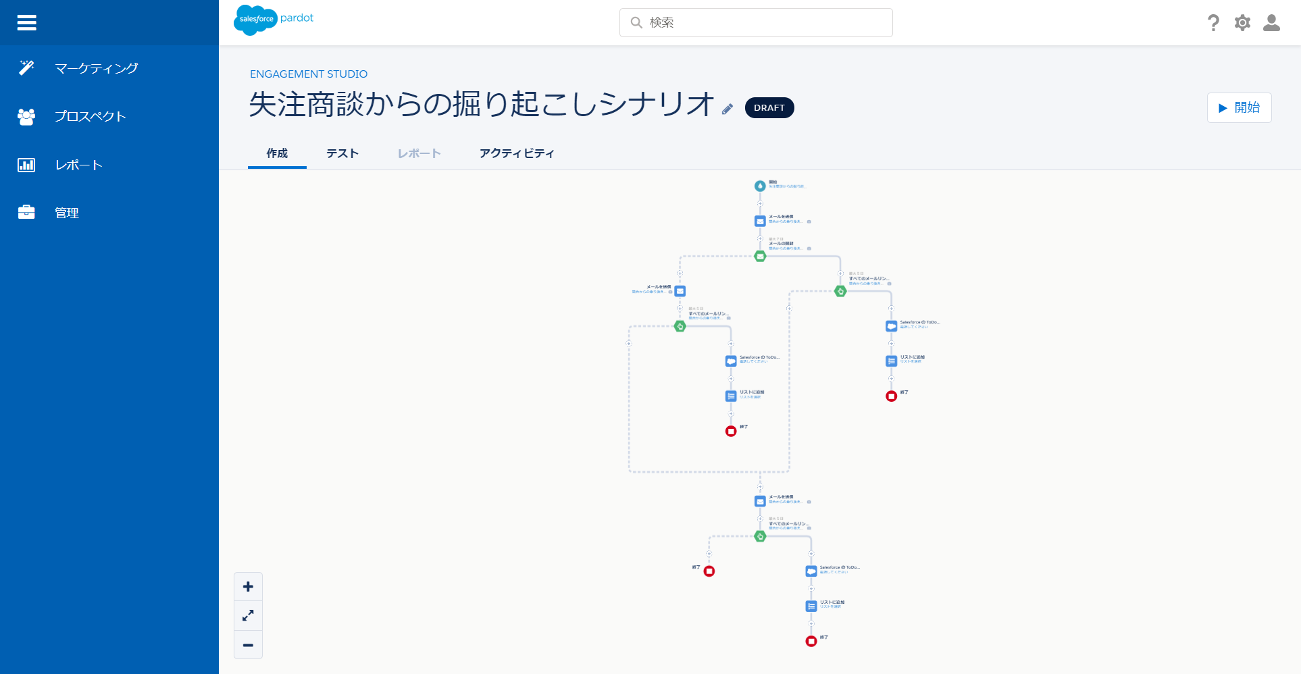The height and width of the screenshot is (674, 1301).
Task: Select the first メールを送信 step under start
Action: pos(760,221)
